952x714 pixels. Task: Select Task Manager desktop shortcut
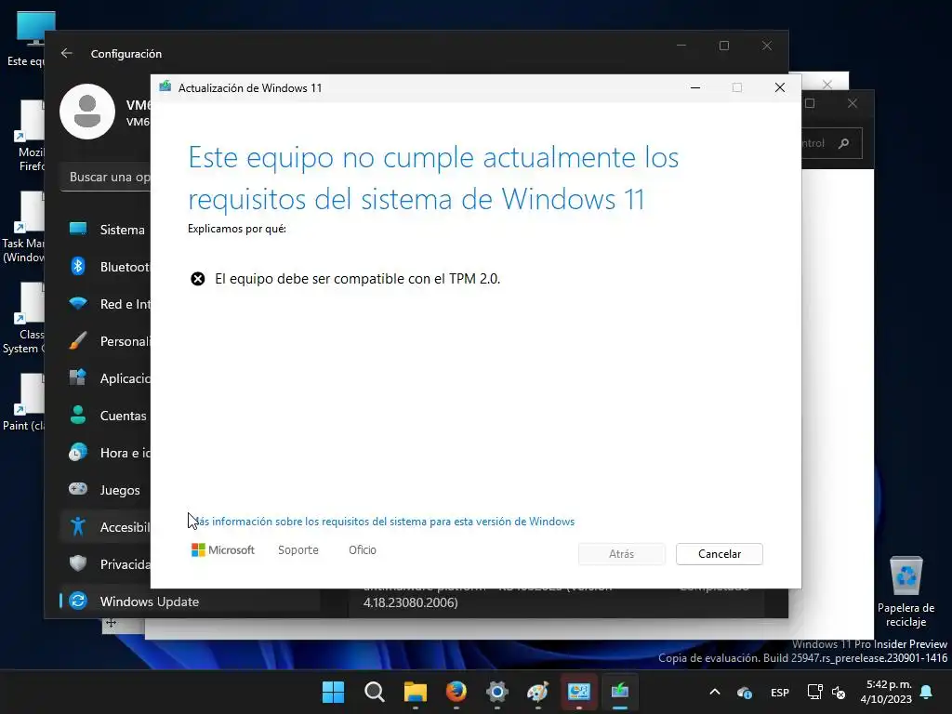23,227
